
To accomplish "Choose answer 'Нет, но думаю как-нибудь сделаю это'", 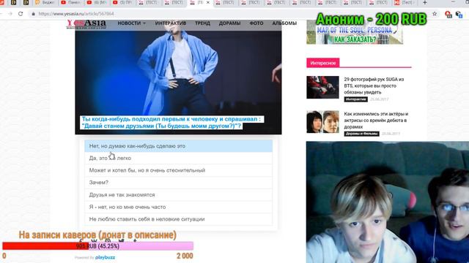I will click(179, 146).
